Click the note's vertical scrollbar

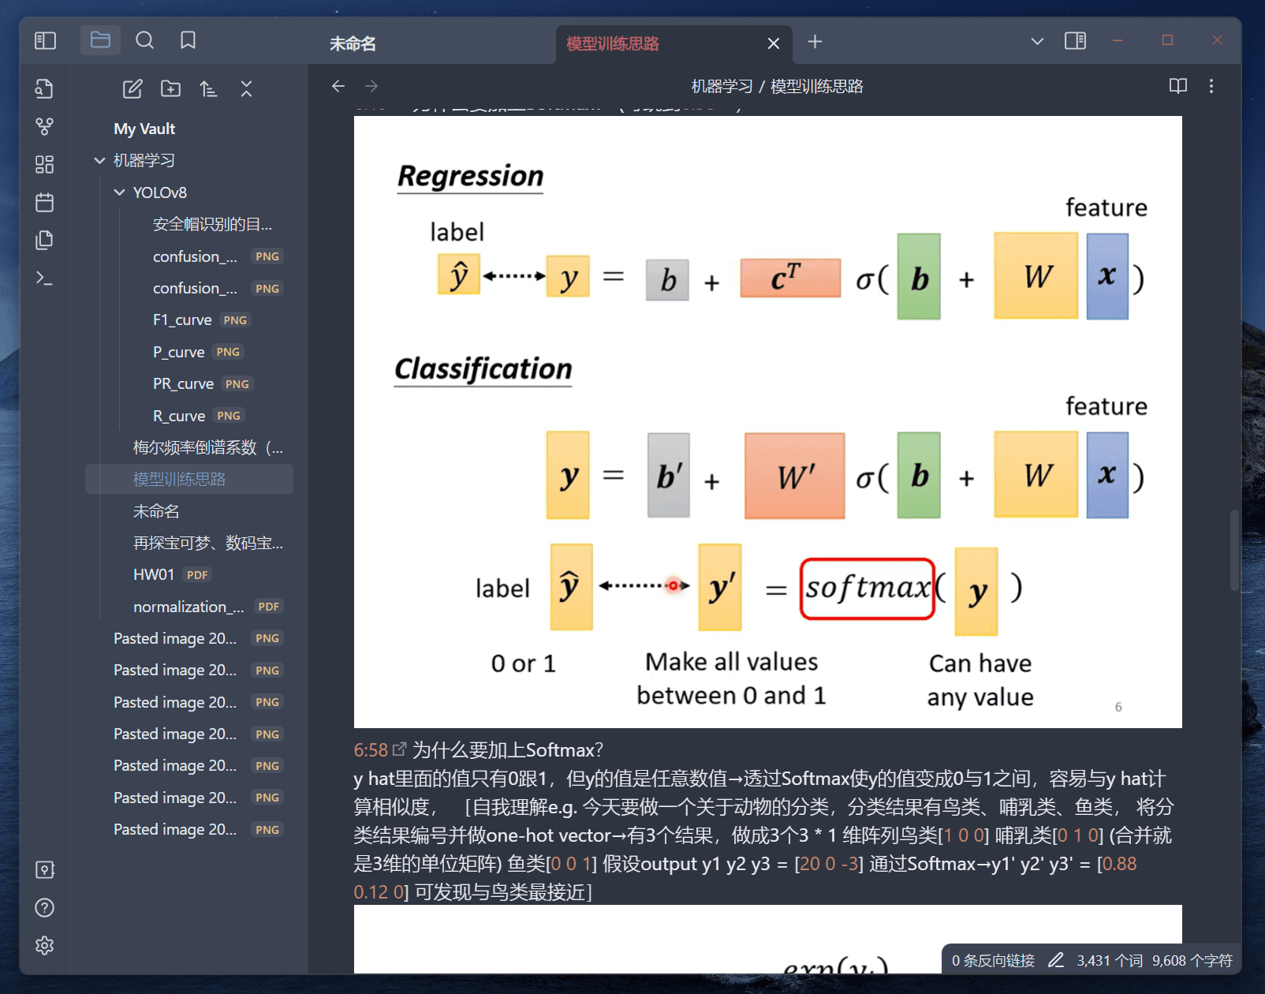pyautogui.click(x=1234, y=550)
